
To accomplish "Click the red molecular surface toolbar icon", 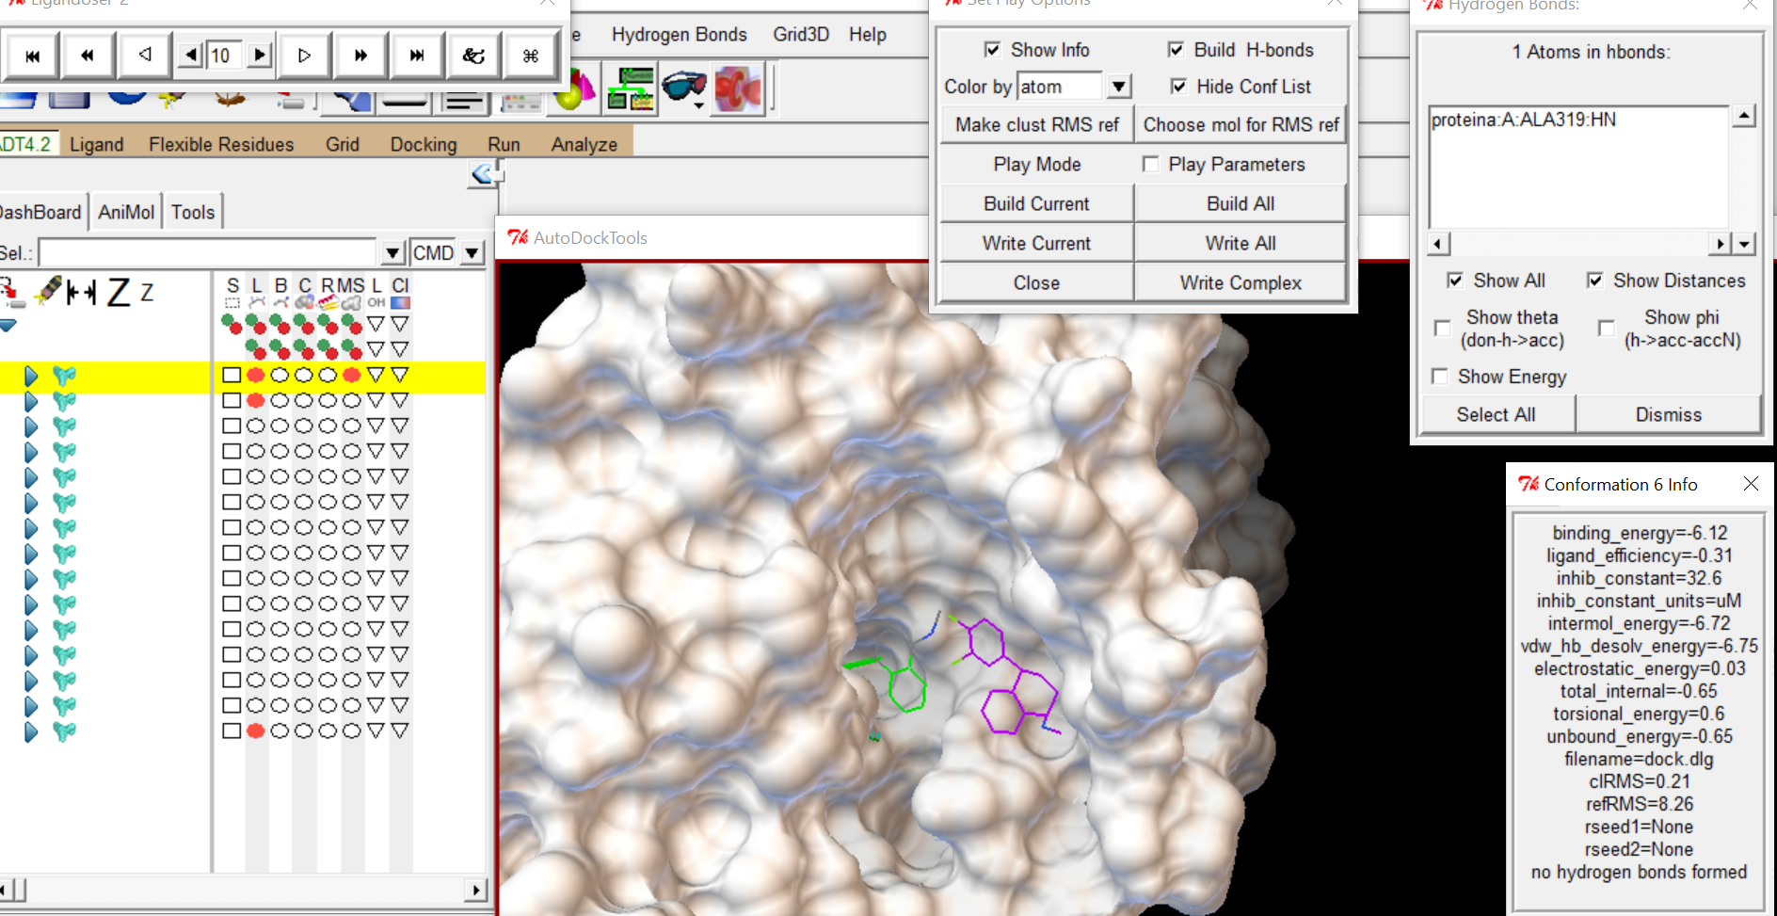I will (738, 88).
